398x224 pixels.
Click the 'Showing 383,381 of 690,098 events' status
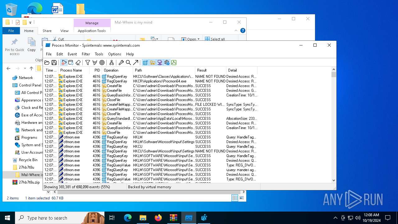point(77,187)
